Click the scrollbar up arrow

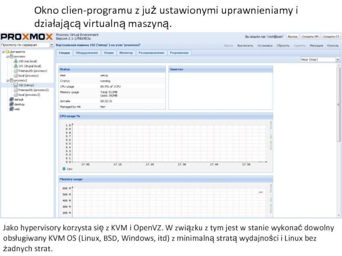click(x=339, y=65)
